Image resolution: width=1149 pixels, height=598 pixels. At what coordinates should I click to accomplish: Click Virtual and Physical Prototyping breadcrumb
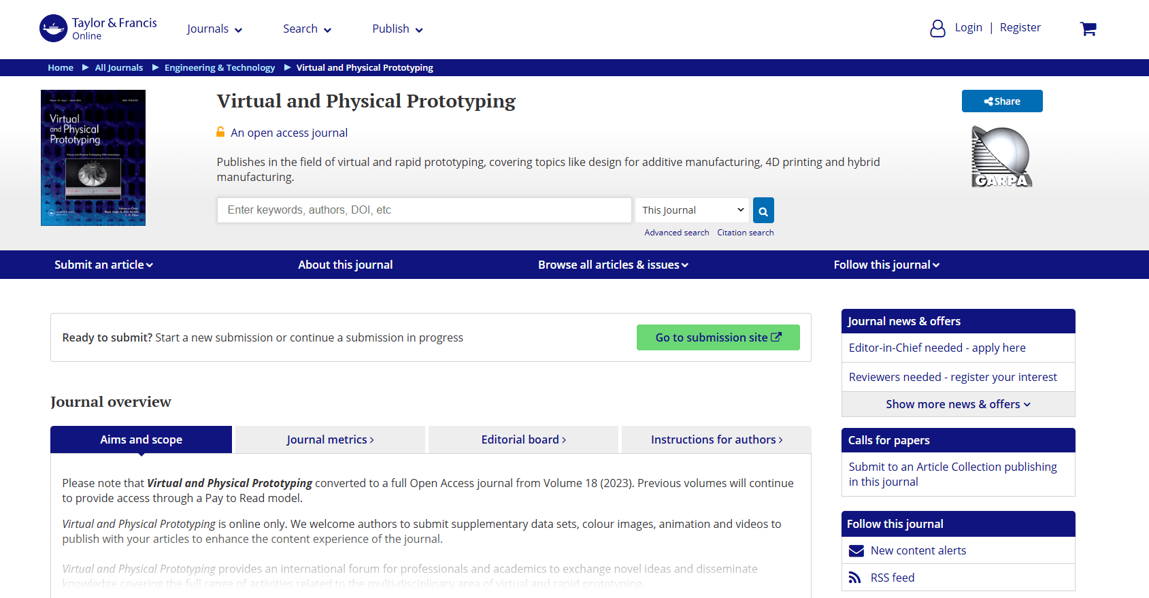(365, 67)
